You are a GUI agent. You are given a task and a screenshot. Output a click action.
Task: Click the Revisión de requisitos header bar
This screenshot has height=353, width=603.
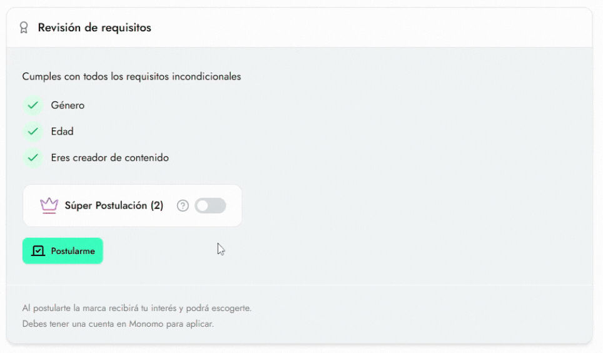click(x=299, y=28)
